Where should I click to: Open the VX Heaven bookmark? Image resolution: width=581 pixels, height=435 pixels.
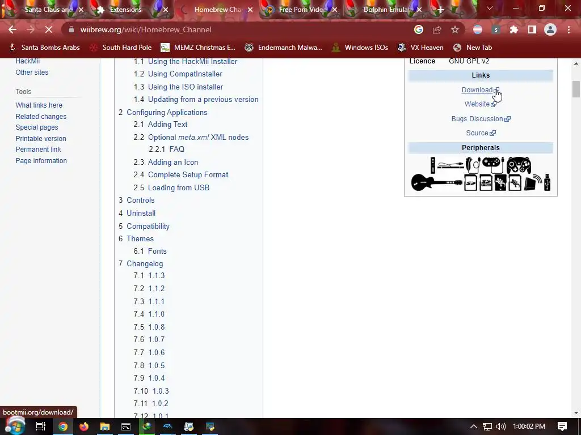[420, 48]
